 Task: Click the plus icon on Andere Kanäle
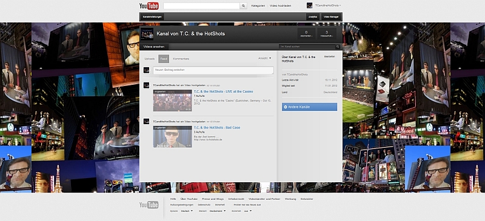(285, 107)
